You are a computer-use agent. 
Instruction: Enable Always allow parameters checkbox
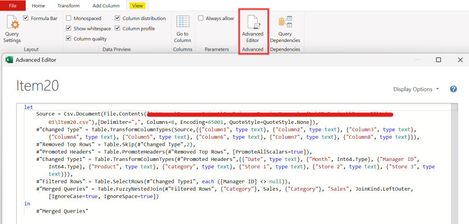click(x=201, y=18)
